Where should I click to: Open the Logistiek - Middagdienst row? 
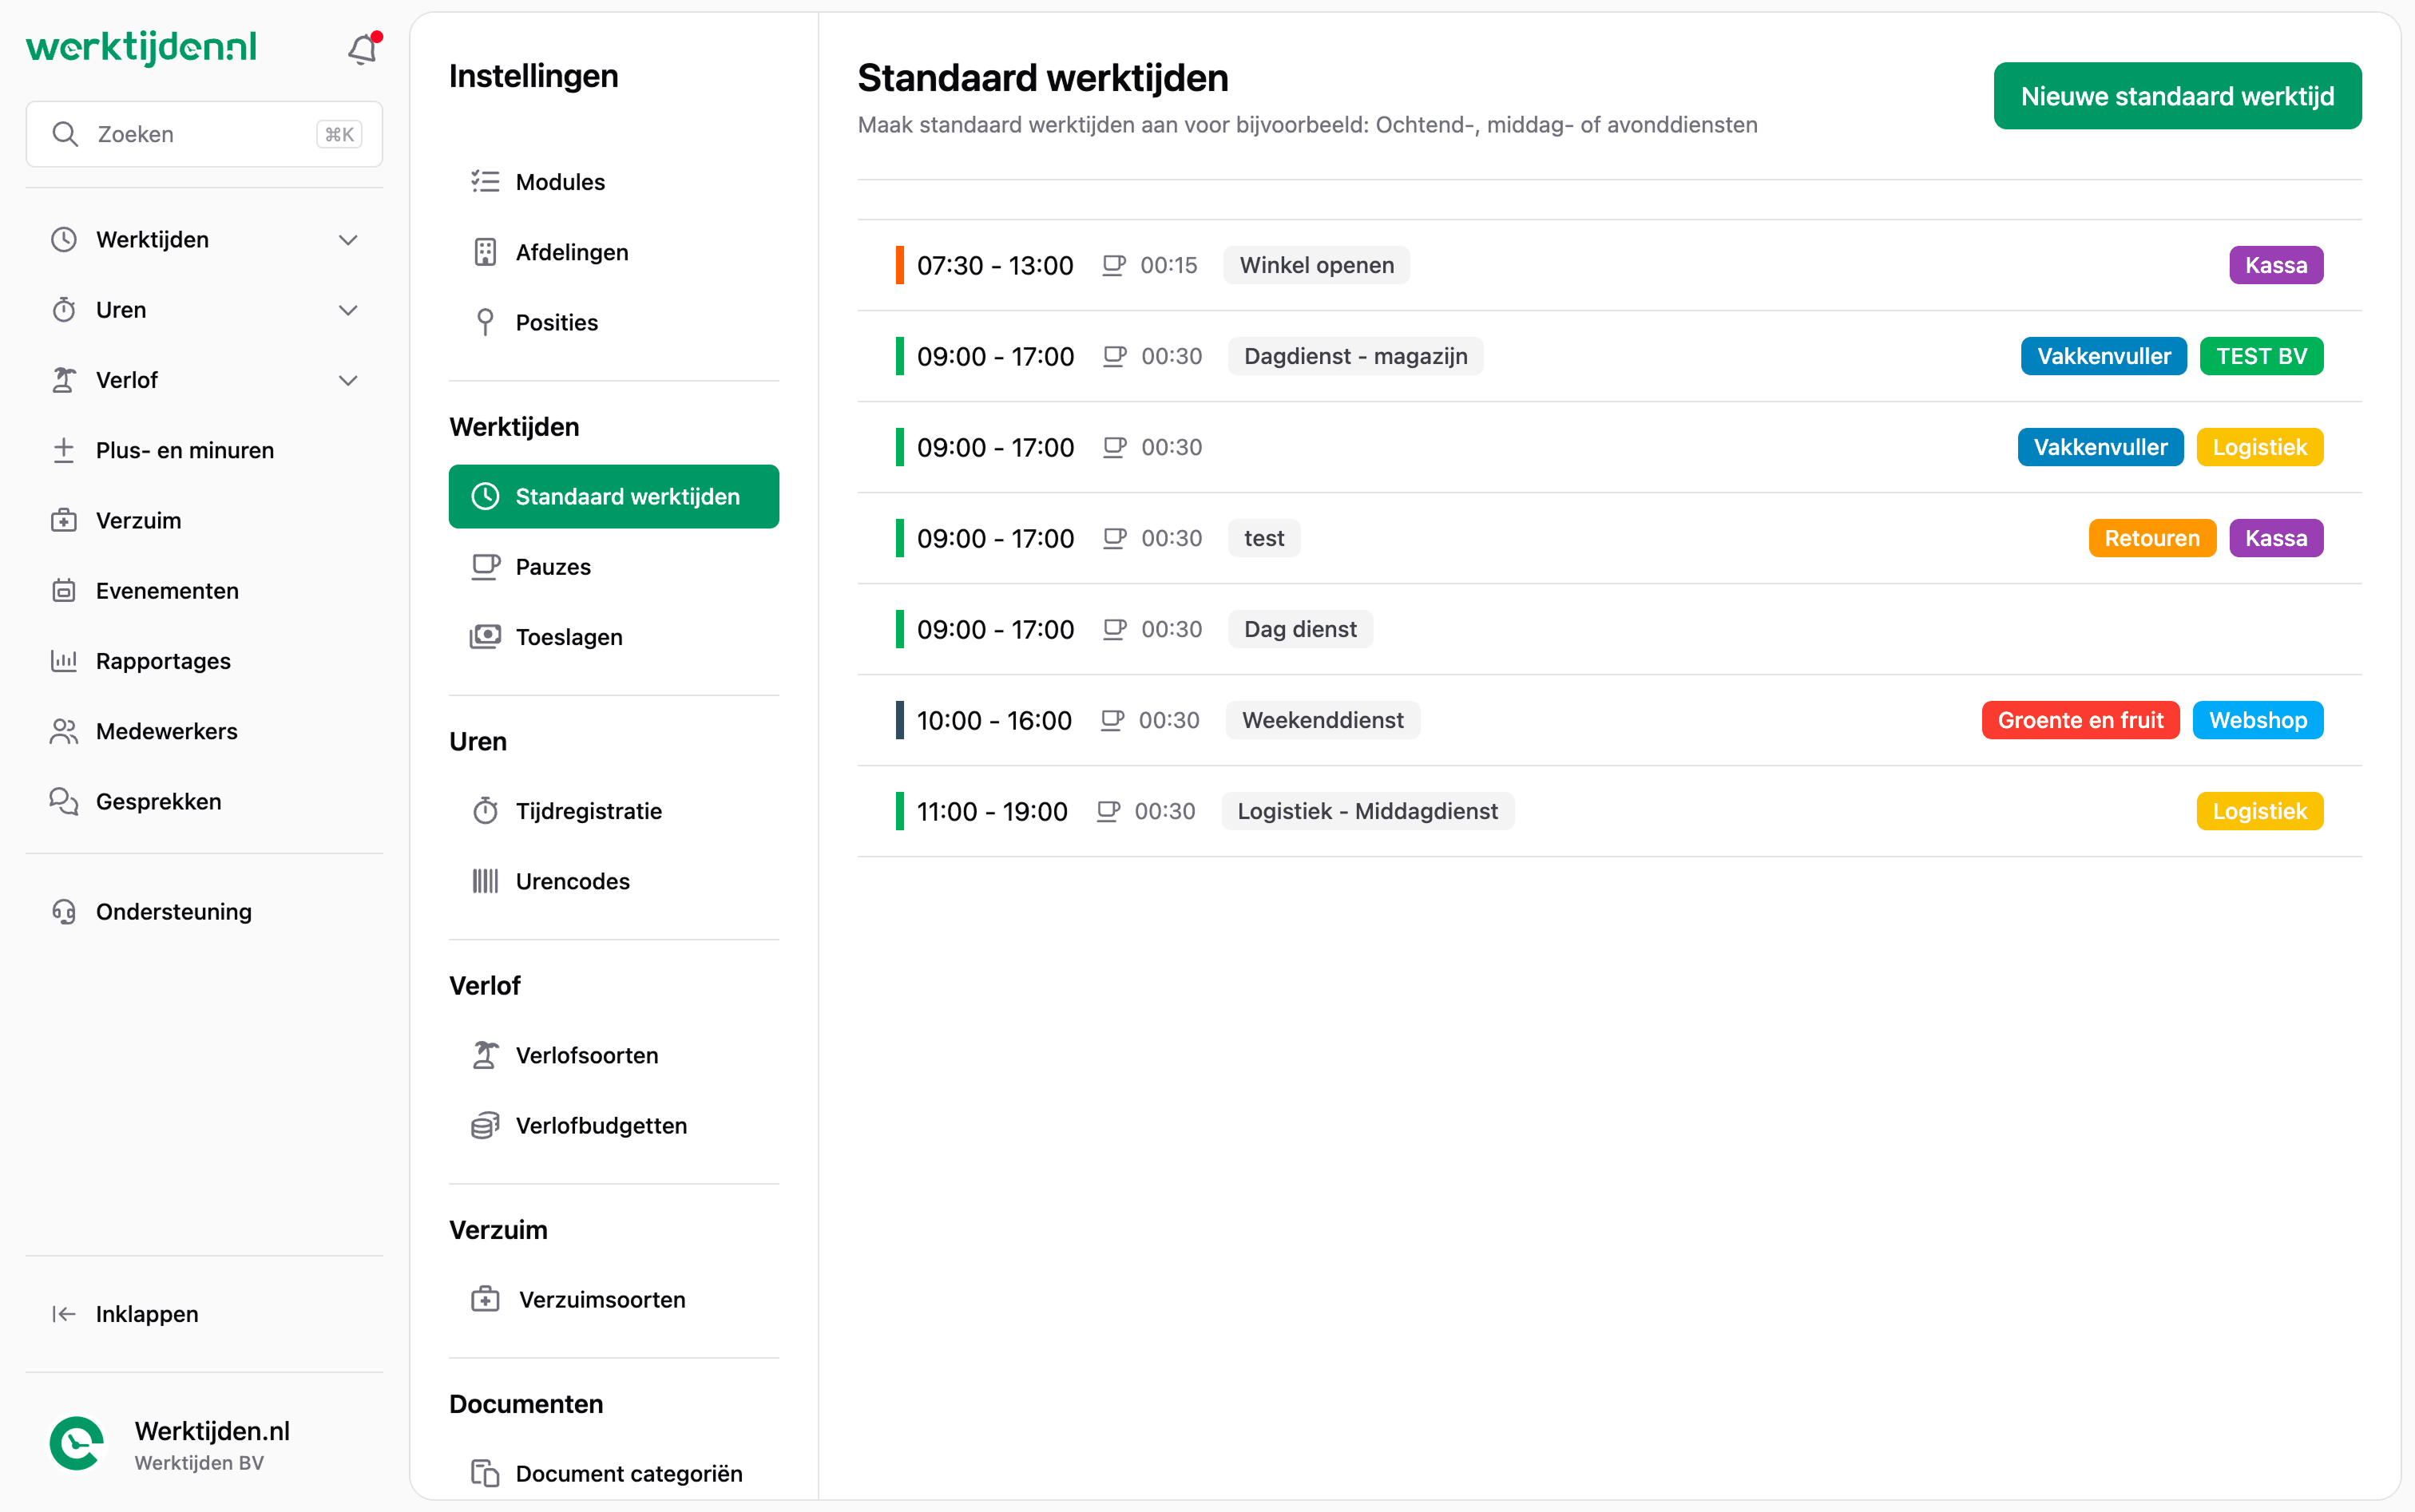pyautogui.click(x=1610, y=811)
